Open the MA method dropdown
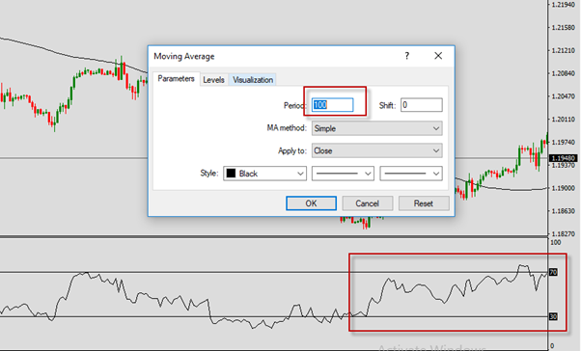The height and width of the screenshot is (351, 581). click(376, 128)
